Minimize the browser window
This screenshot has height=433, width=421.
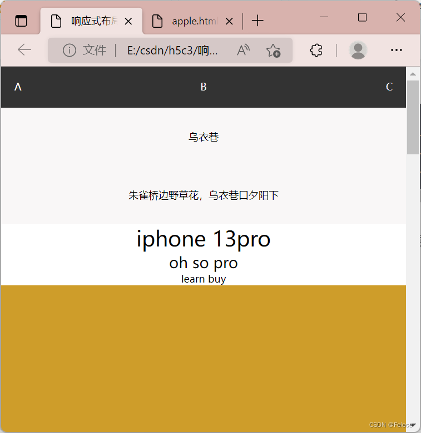pyautogui.click(x=324, y=17)
